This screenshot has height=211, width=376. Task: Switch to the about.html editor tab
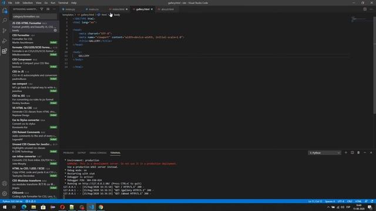coord(167,9)
